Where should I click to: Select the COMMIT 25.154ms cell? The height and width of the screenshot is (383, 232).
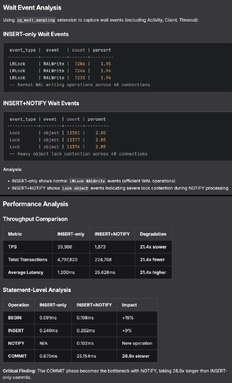[94, 356]
